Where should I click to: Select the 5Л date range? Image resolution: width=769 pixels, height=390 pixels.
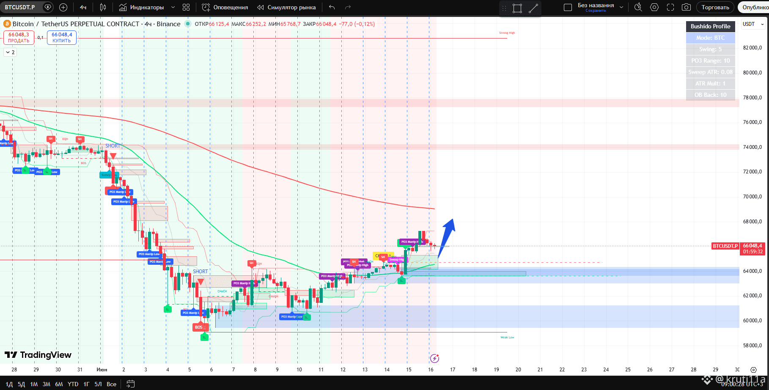[98, 384]
